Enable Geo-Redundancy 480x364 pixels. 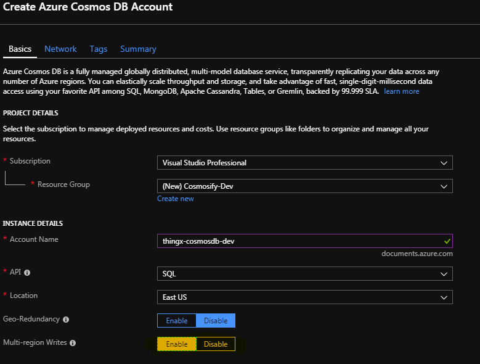coord(177,321)
